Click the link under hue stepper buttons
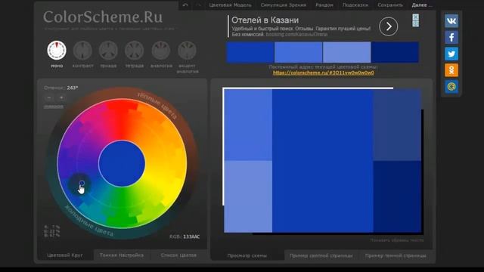The image size is (484, 272). coord(54,107)
